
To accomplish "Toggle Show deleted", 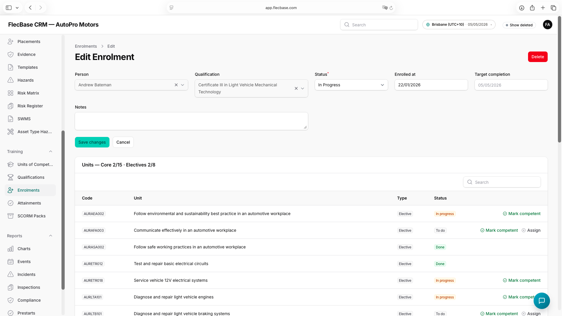I will tap(519, 25).
